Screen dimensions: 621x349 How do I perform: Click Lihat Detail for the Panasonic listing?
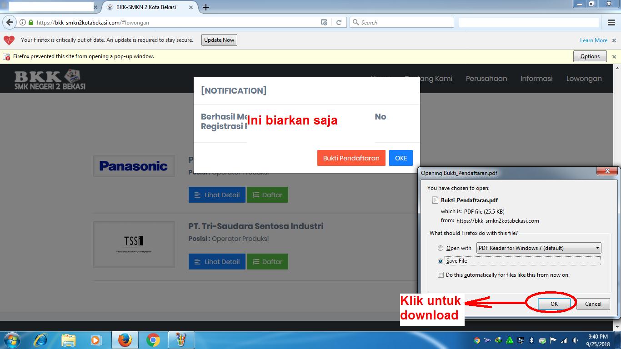point(217,195)
